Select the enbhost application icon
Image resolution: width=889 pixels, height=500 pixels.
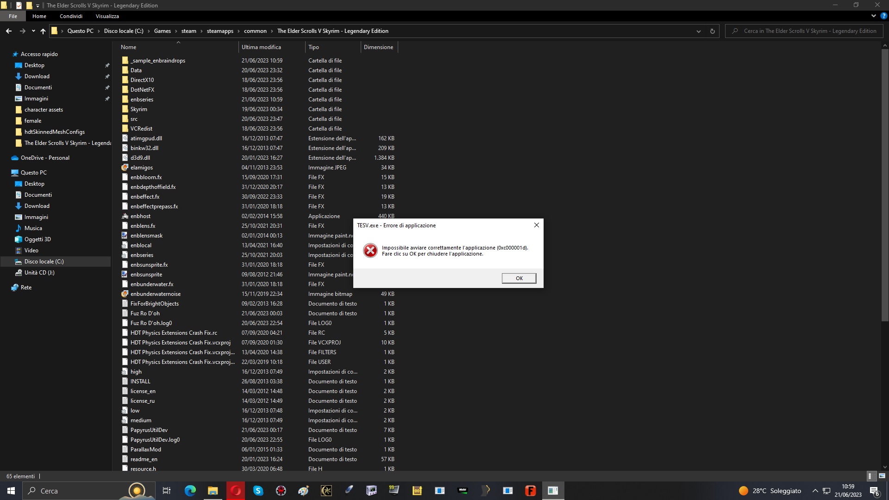[125, 216]
